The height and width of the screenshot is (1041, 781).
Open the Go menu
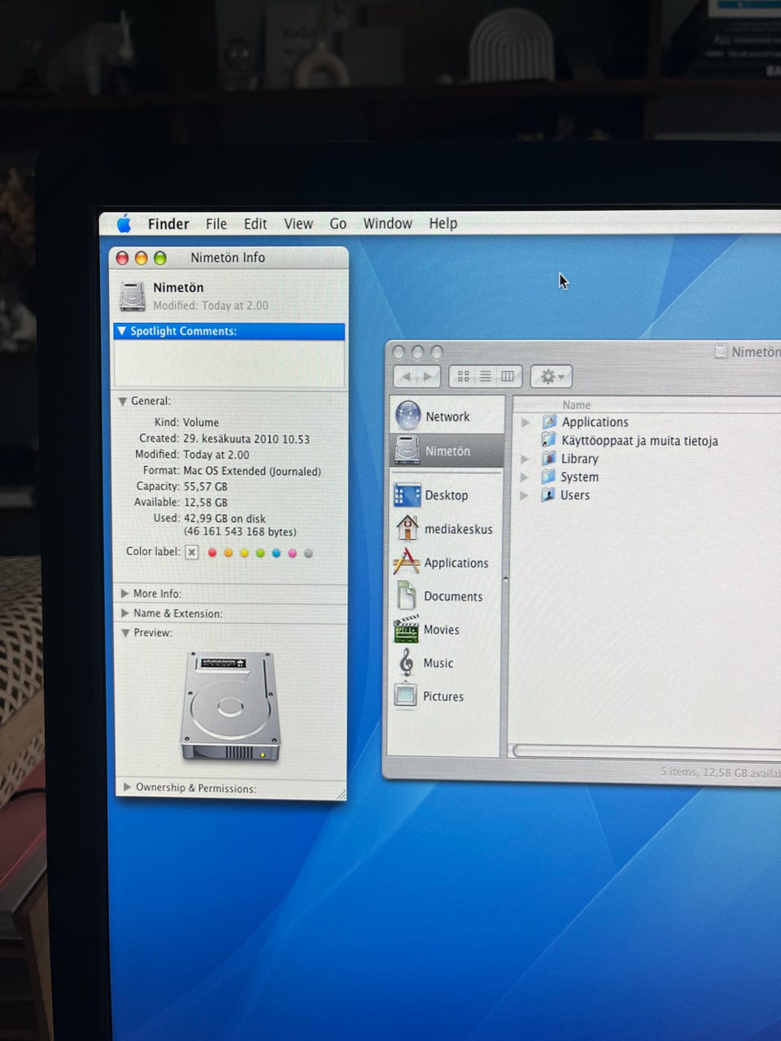[338, 224]
